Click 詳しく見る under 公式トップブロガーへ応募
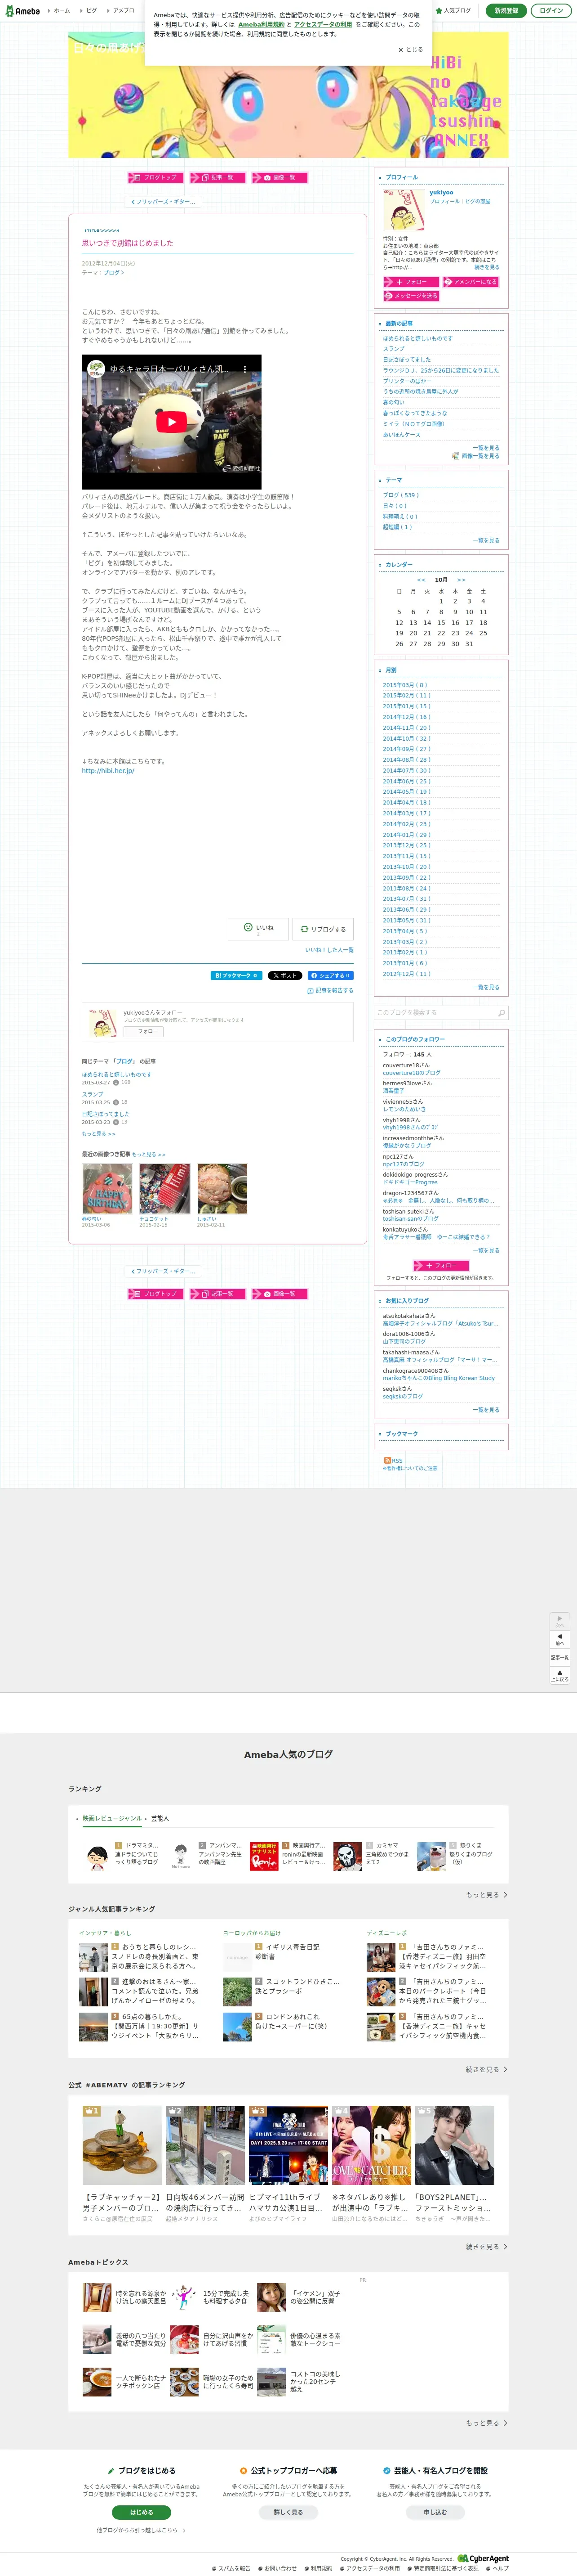 click(x=288, y=2511)
